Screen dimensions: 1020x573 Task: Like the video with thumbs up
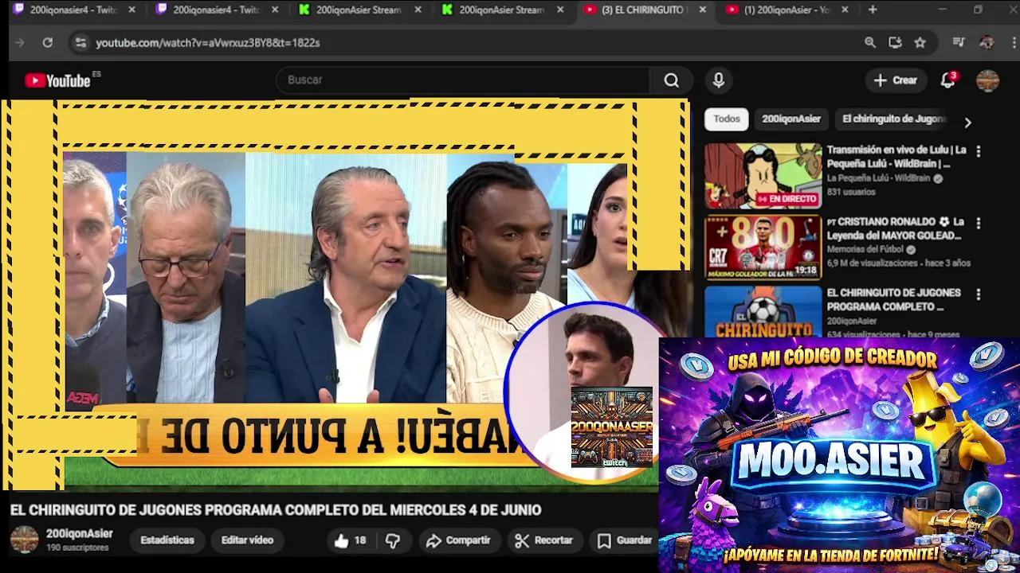coord(350,540)
